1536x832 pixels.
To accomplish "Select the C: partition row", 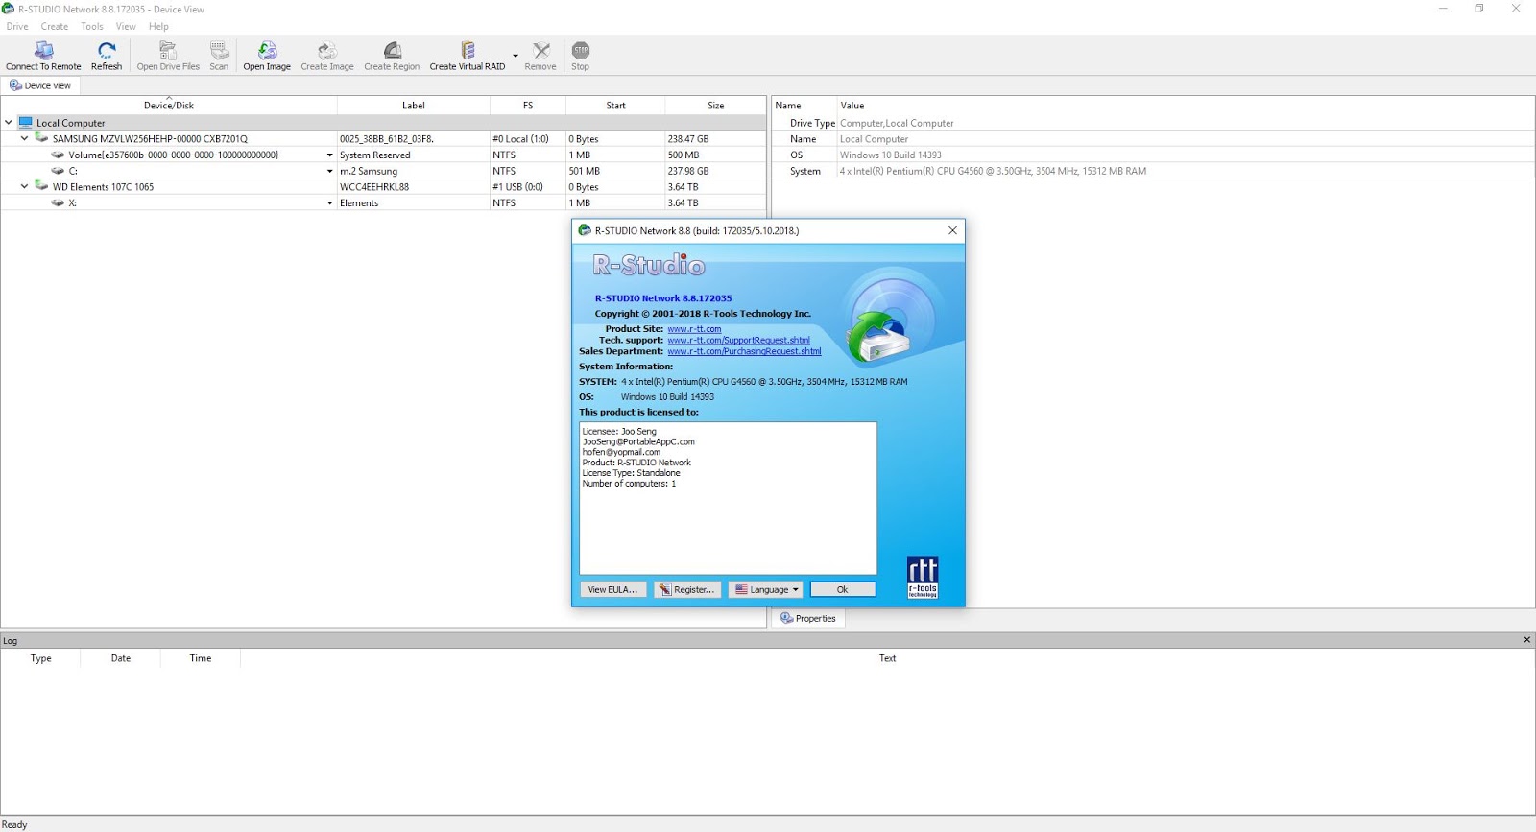I will pyautogui.click(x=383, y=171).
